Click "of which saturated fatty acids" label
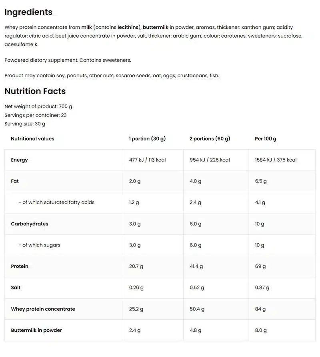The height and width of the screenshot is (357, 320). coord(56,202)
